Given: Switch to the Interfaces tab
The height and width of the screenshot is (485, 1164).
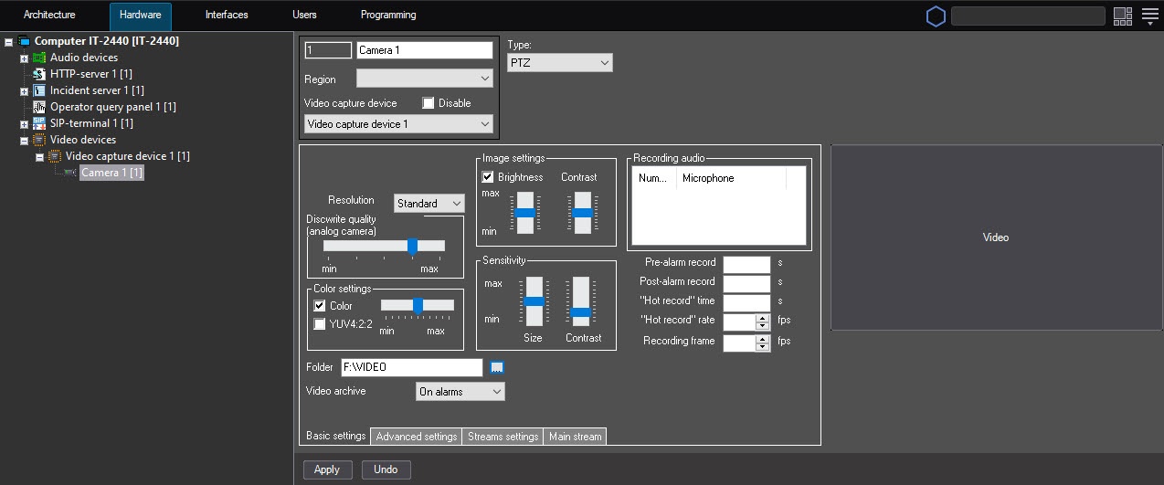Looking at the screenshot, I should [x=227, y=16].
